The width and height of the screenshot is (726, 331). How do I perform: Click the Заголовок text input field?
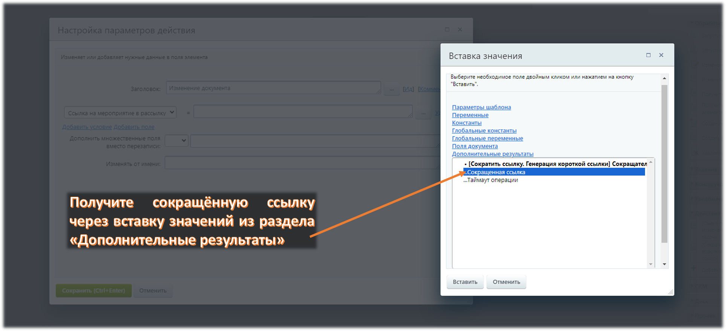(273, 88)
